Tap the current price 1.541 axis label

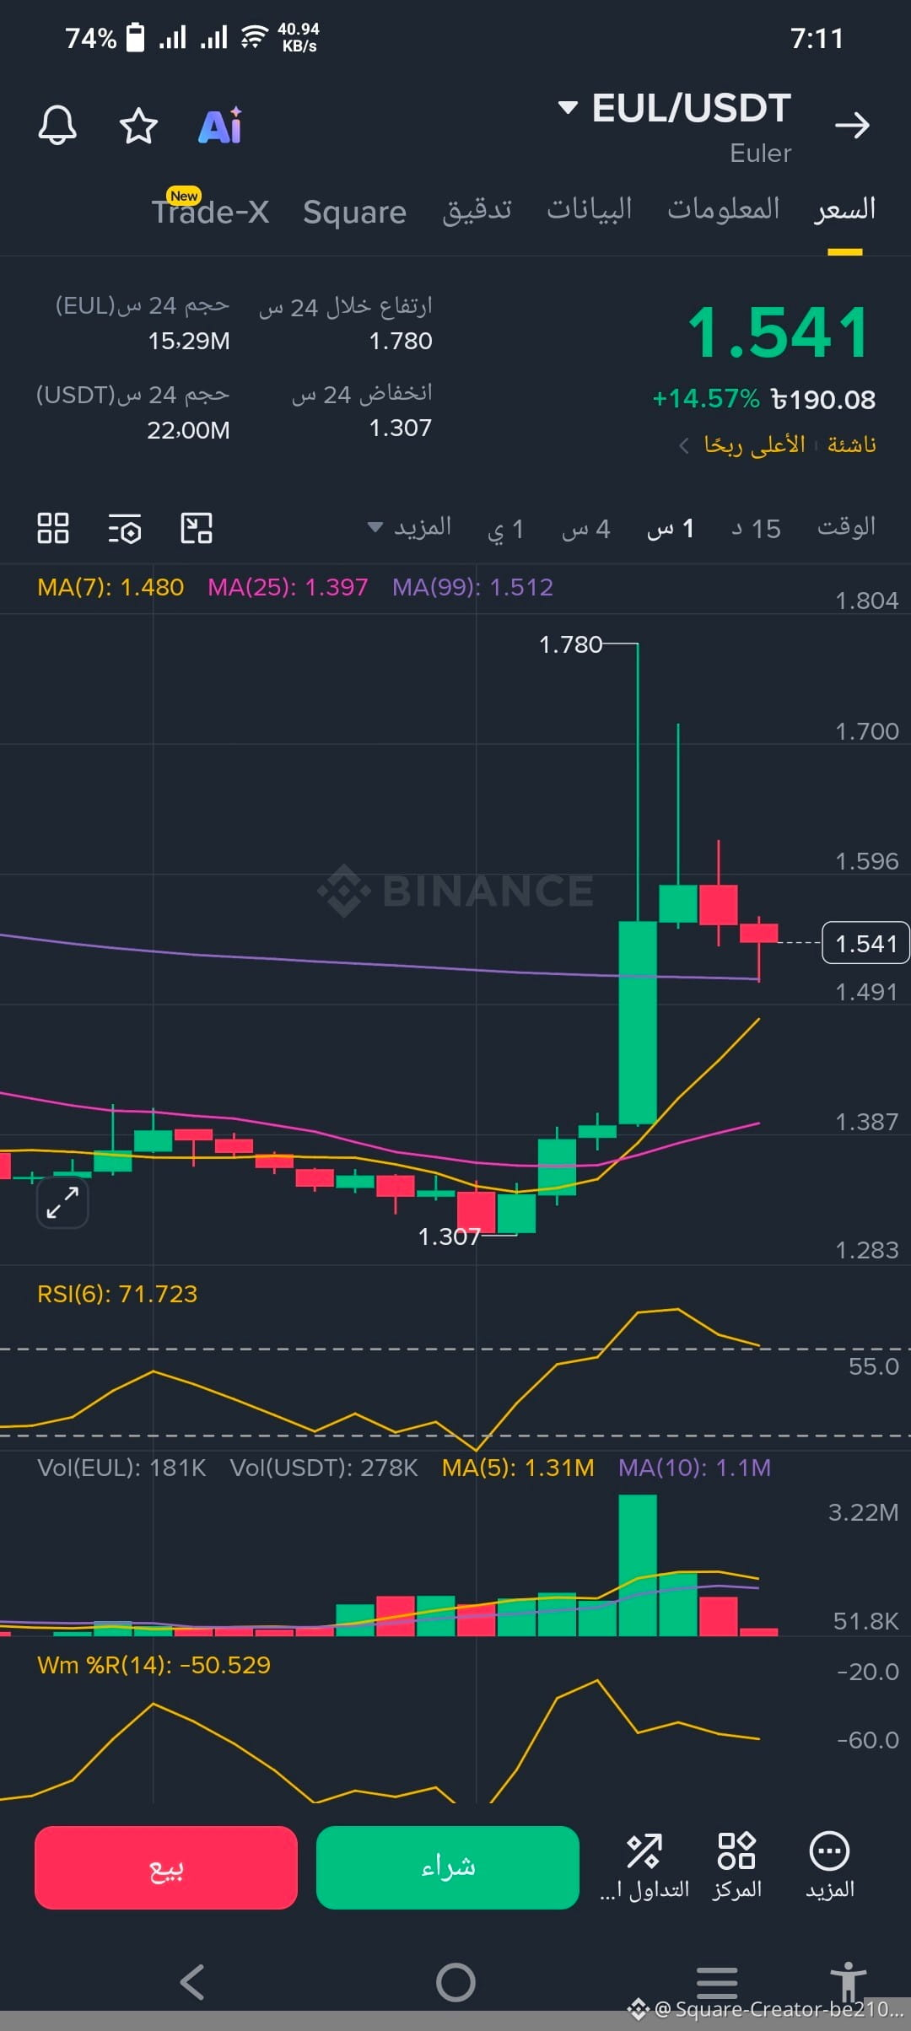[x=865, y=943]
